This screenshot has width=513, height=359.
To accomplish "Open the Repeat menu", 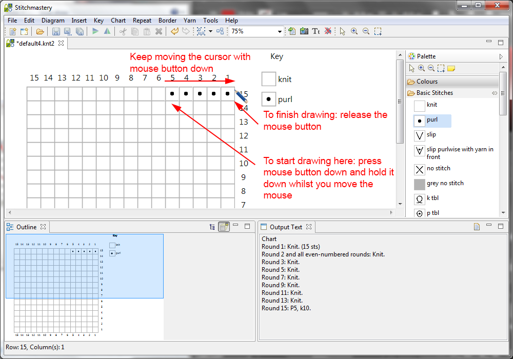I will (142, 21).
